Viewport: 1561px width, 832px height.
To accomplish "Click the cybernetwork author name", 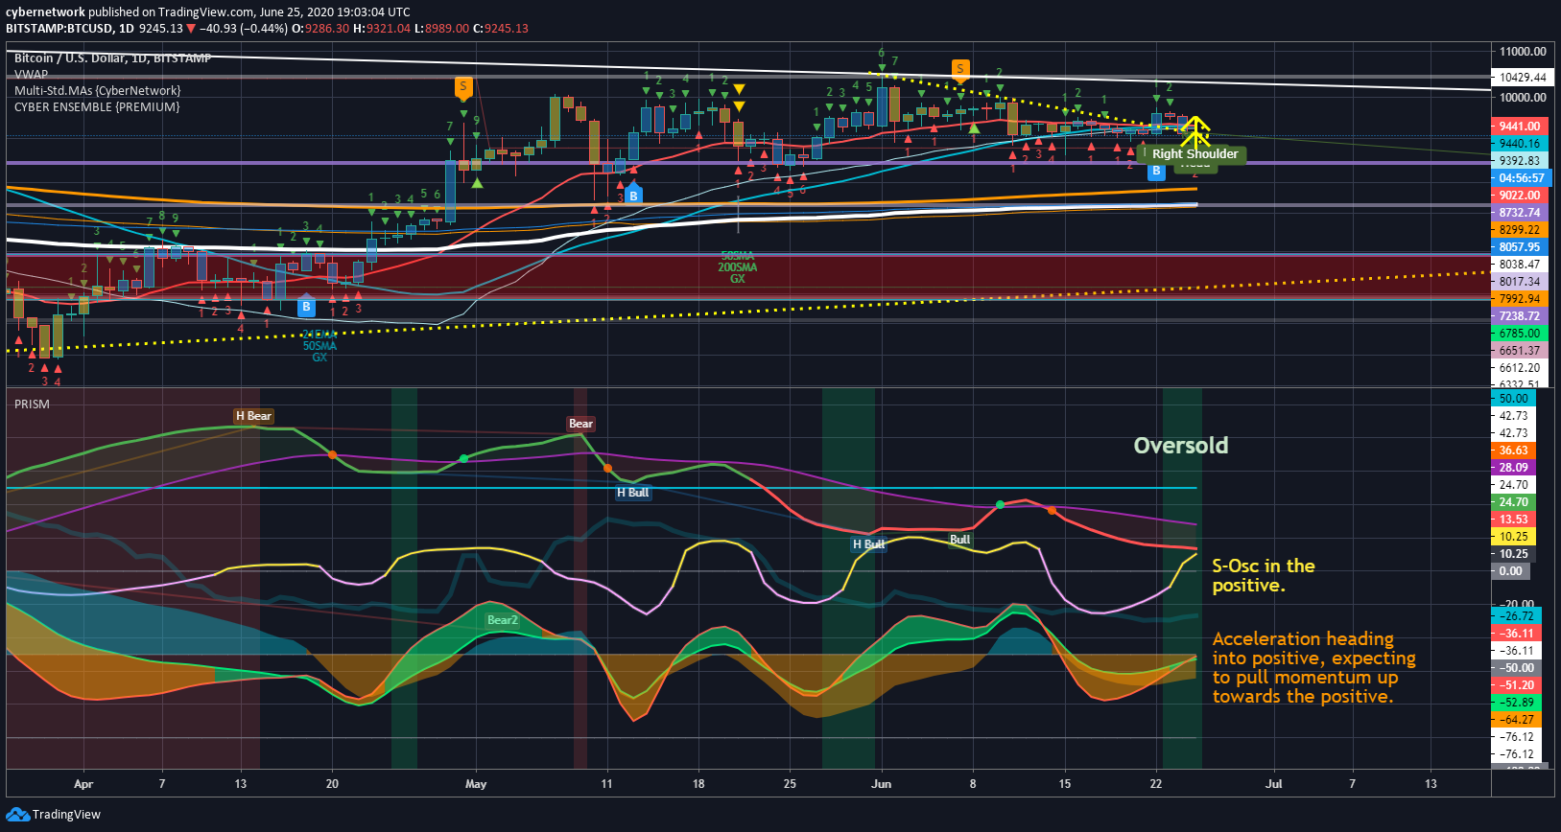I will click(x=45, y=12).
